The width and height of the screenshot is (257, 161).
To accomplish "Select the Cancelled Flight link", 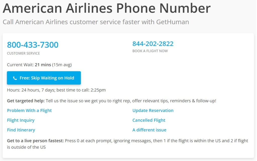I will 149,120.
